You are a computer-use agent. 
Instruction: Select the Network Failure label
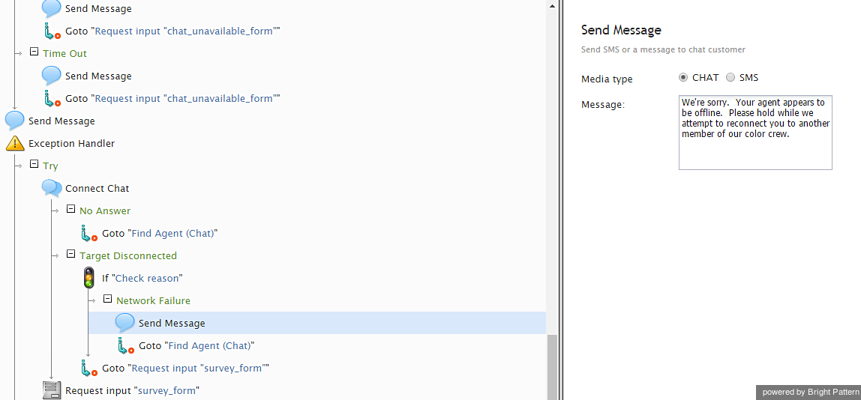153,301
